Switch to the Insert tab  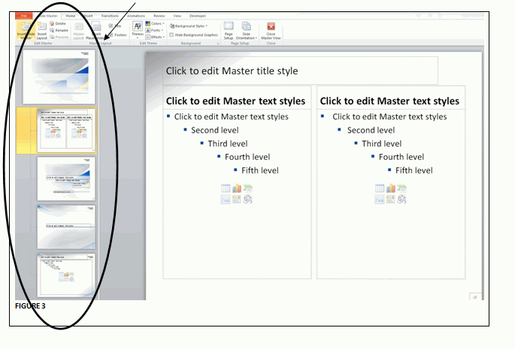(88, 16)
